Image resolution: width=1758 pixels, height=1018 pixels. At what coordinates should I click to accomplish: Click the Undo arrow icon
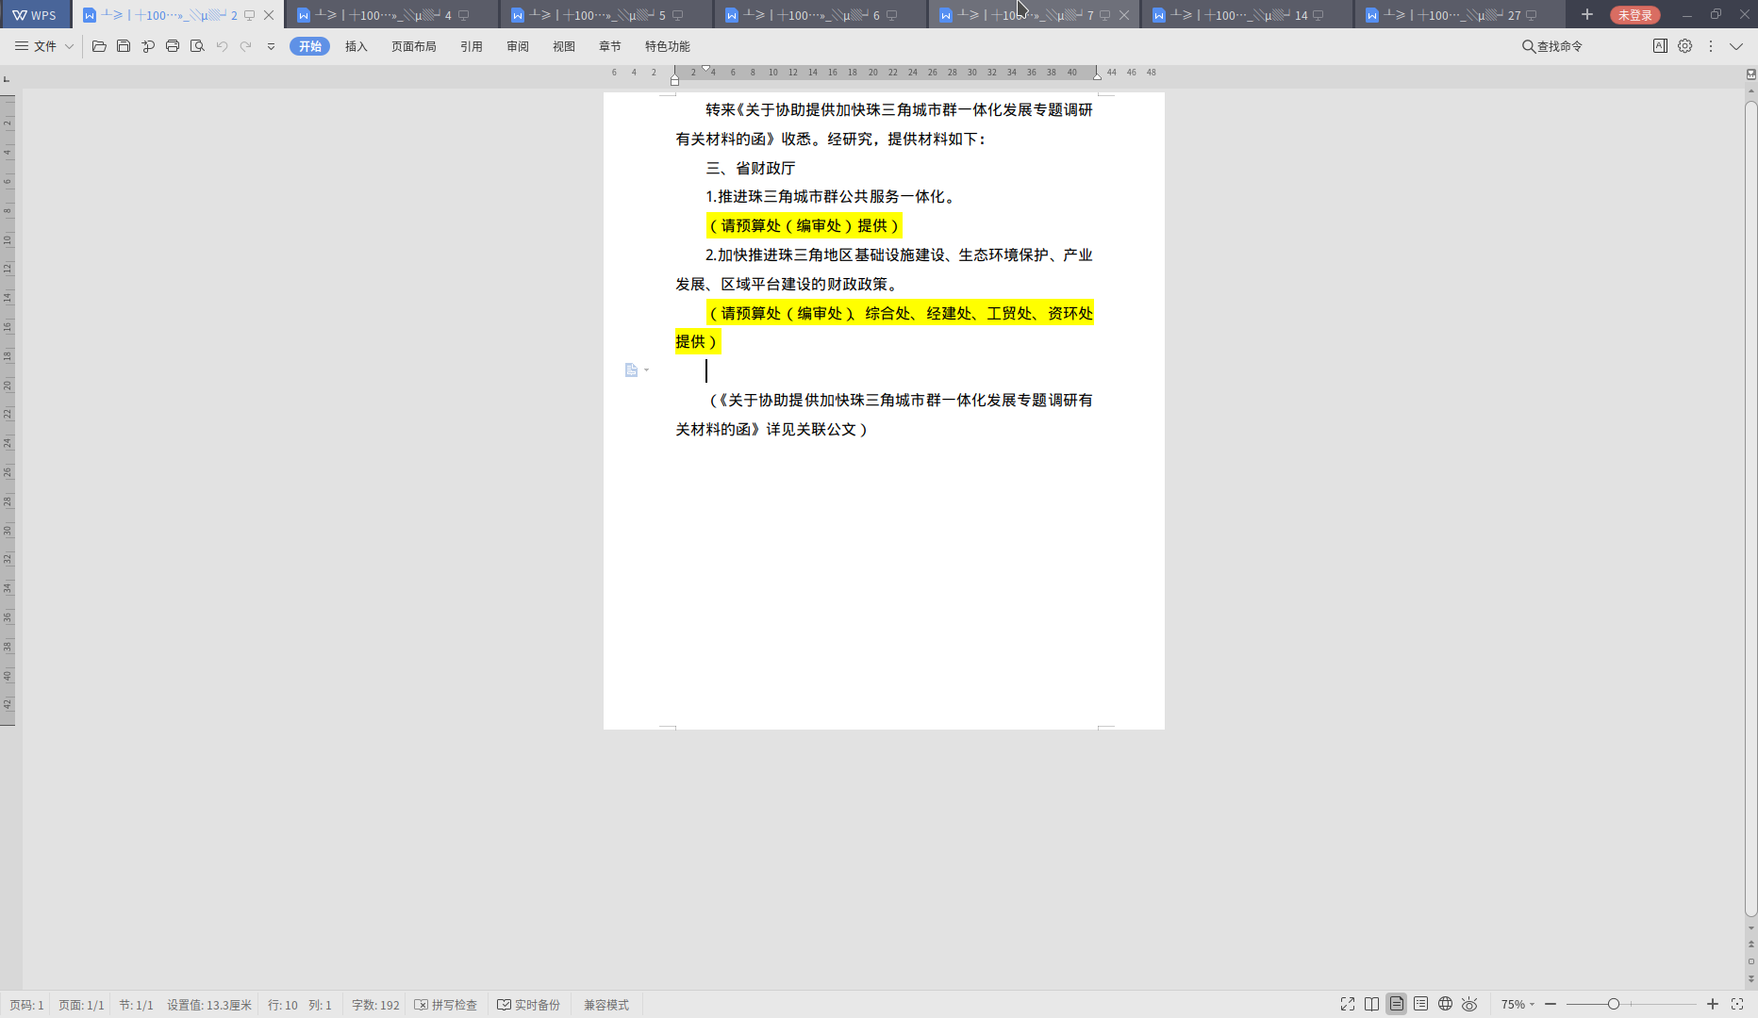222,46
